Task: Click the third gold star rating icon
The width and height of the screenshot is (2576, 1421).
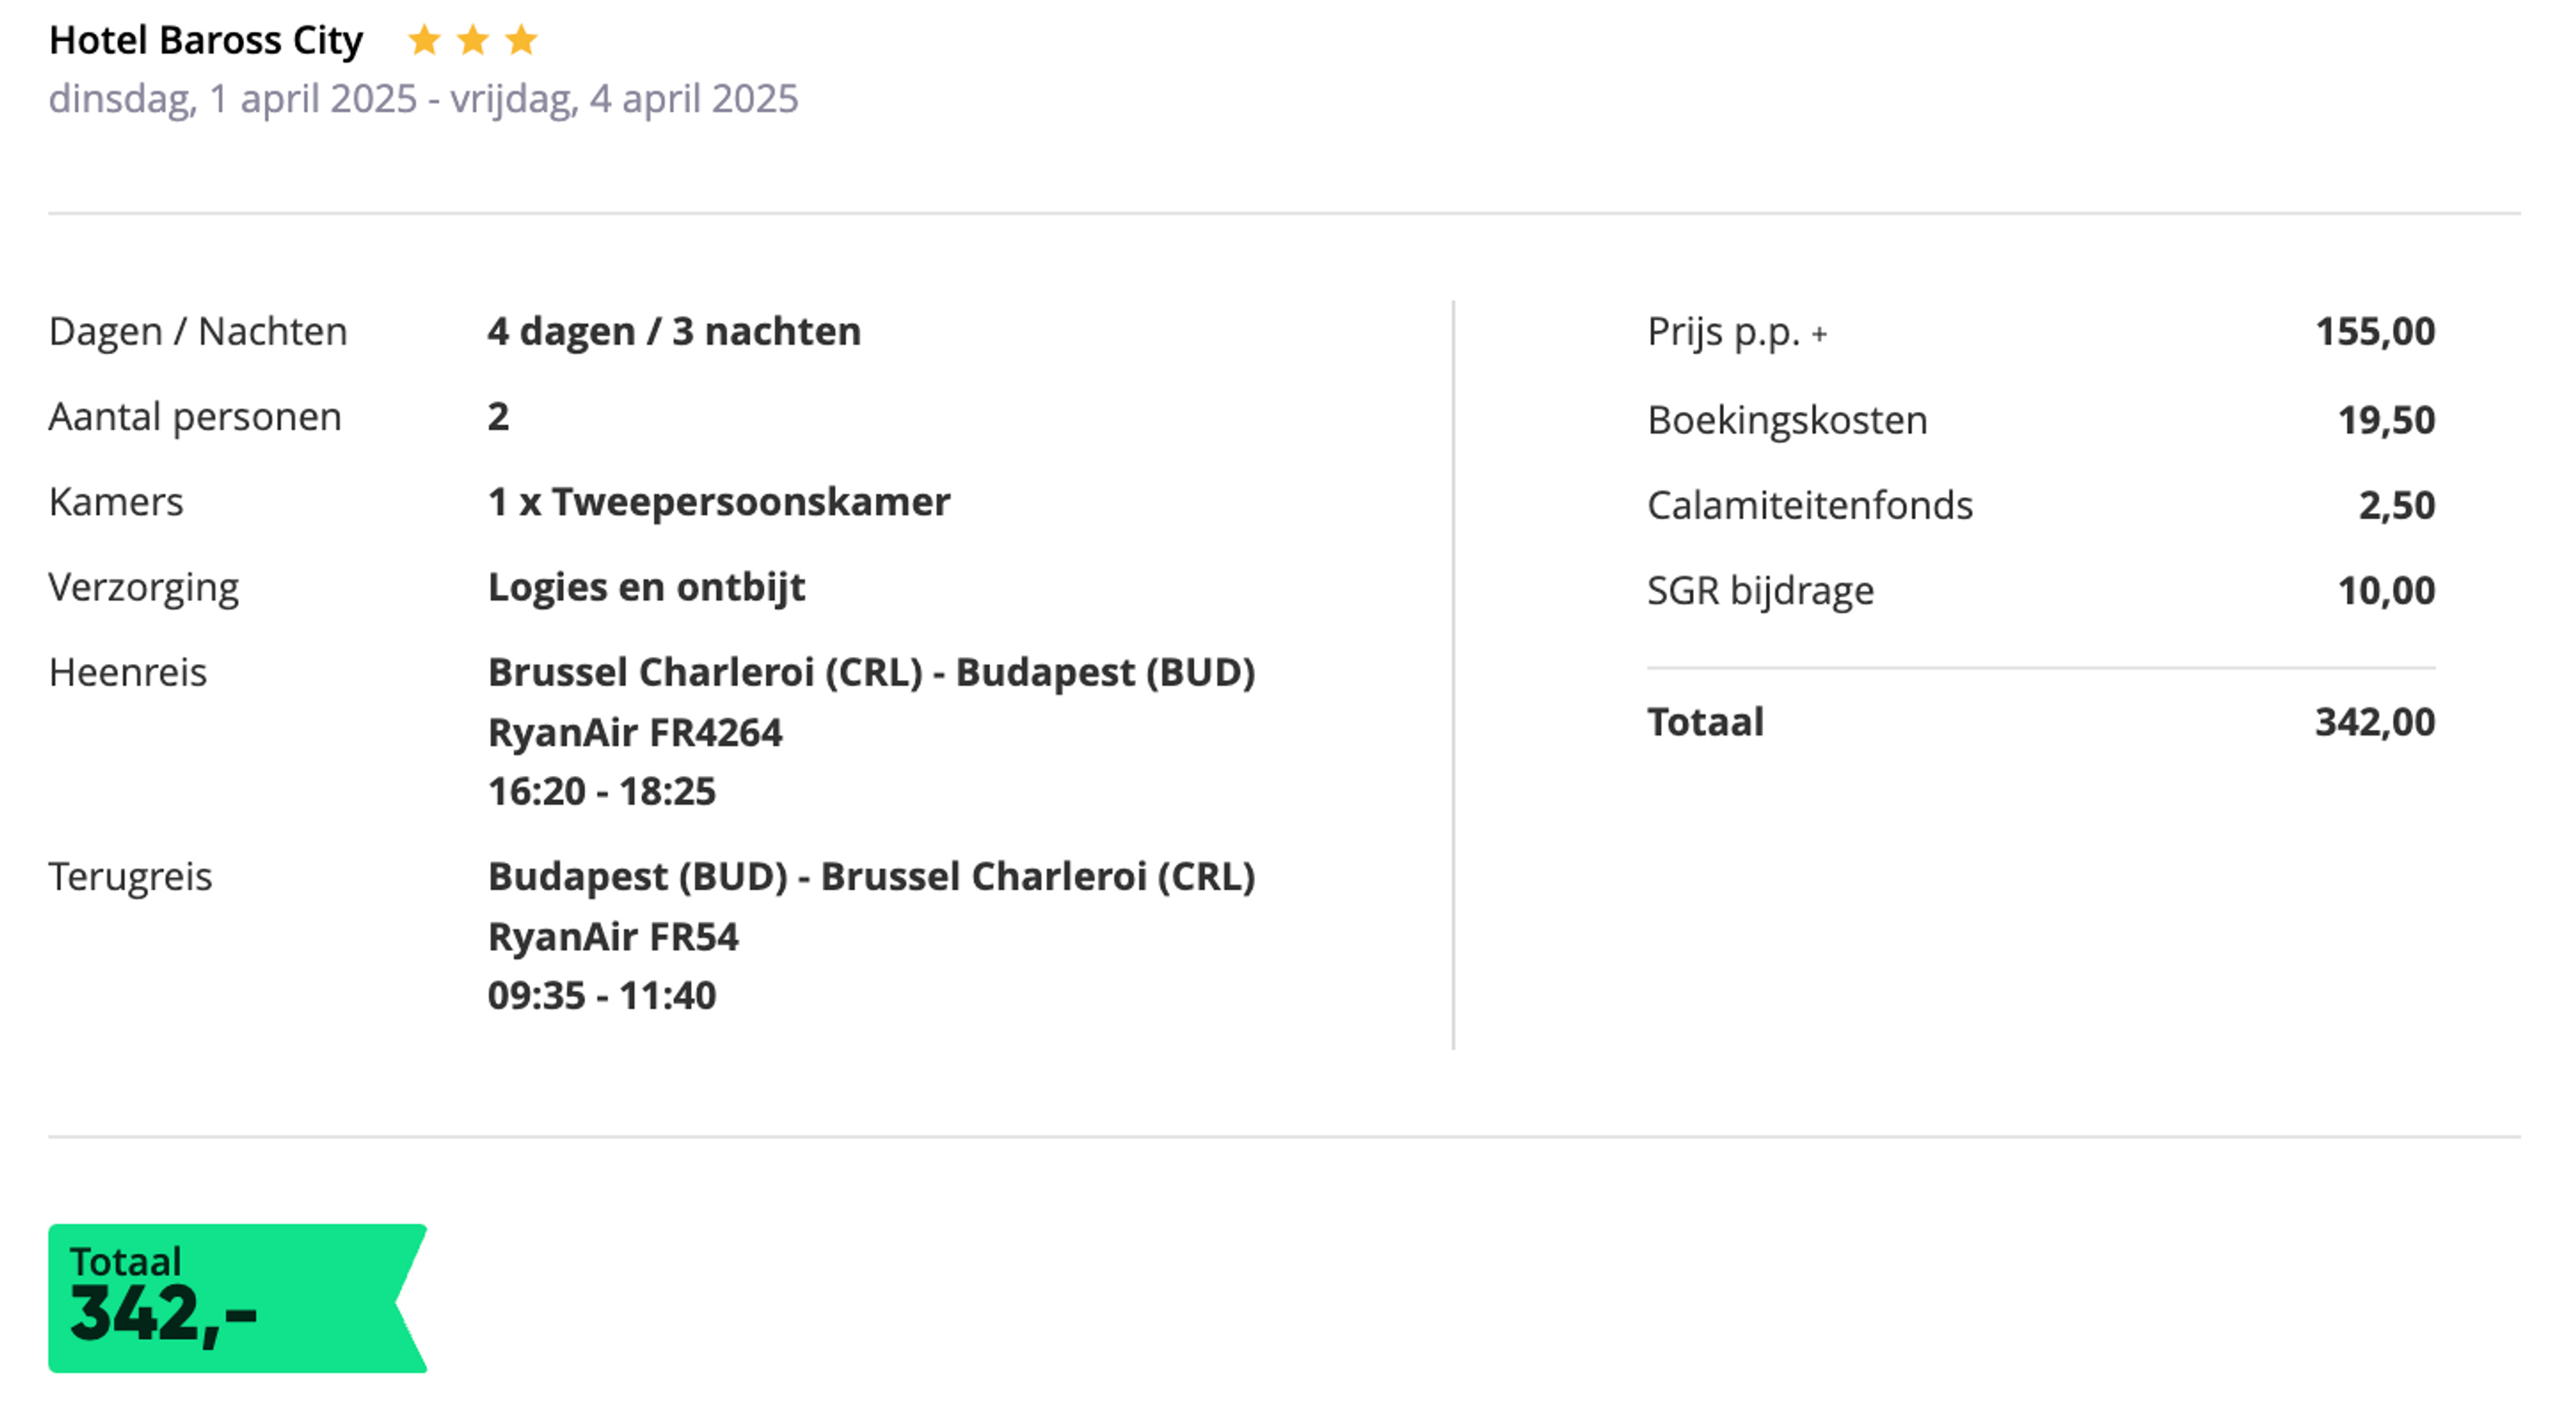Action: coord(521,40)
